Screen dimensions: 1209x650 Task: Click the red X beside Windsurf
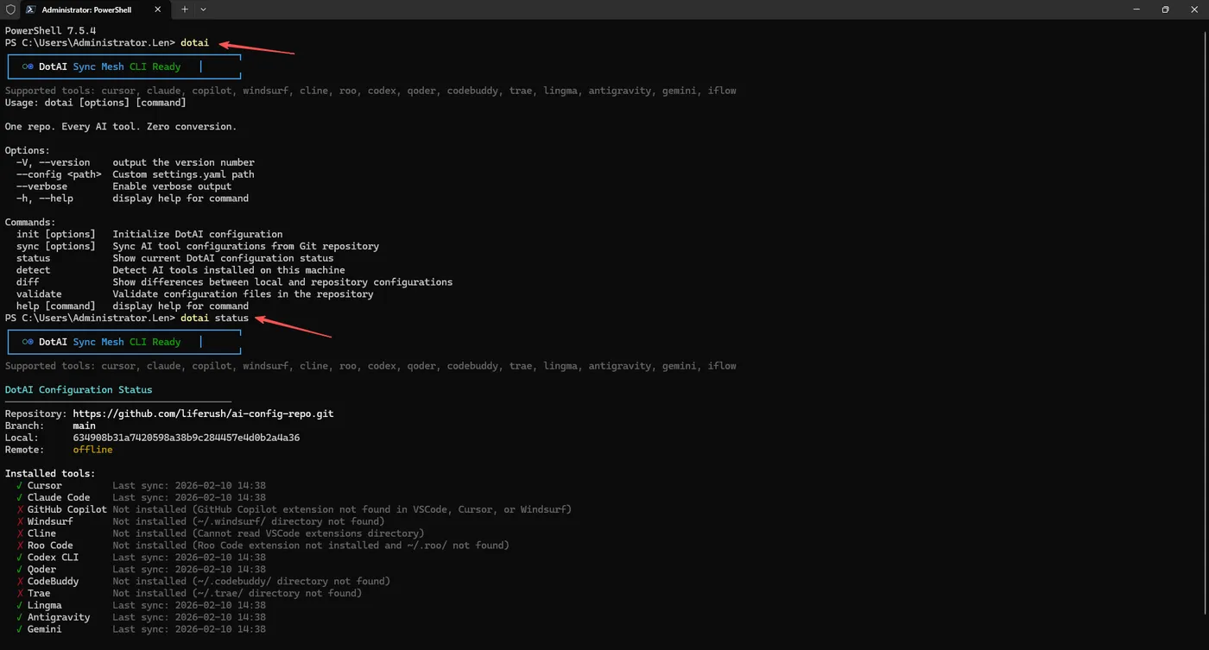pyautogui.click(x=20, y=521)
